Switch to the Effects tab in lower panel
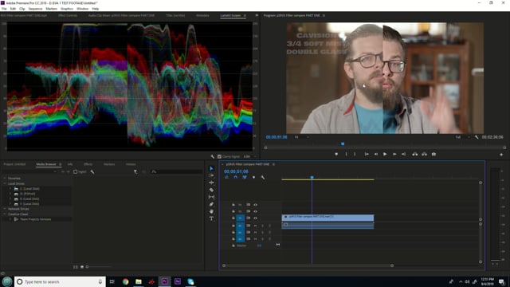 (x=88, y=164)
